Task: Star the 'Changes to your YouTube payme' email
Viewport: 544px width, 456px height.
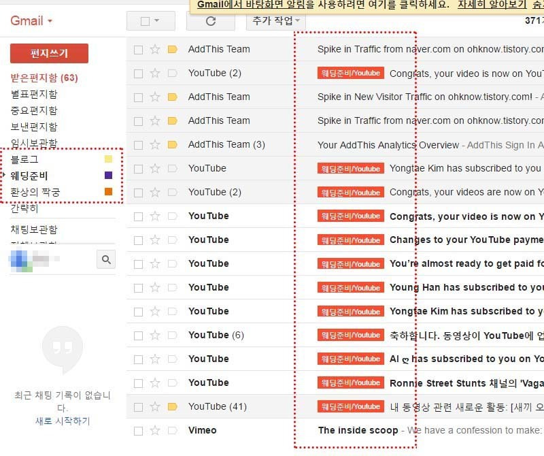Action: tap(155, 240)
